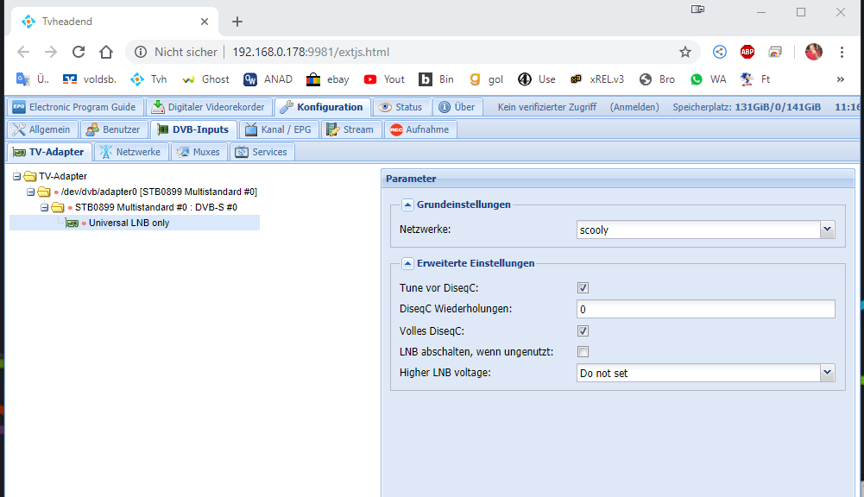Open the Über tab
Screen dimensions: 864x497
(457, 107)
